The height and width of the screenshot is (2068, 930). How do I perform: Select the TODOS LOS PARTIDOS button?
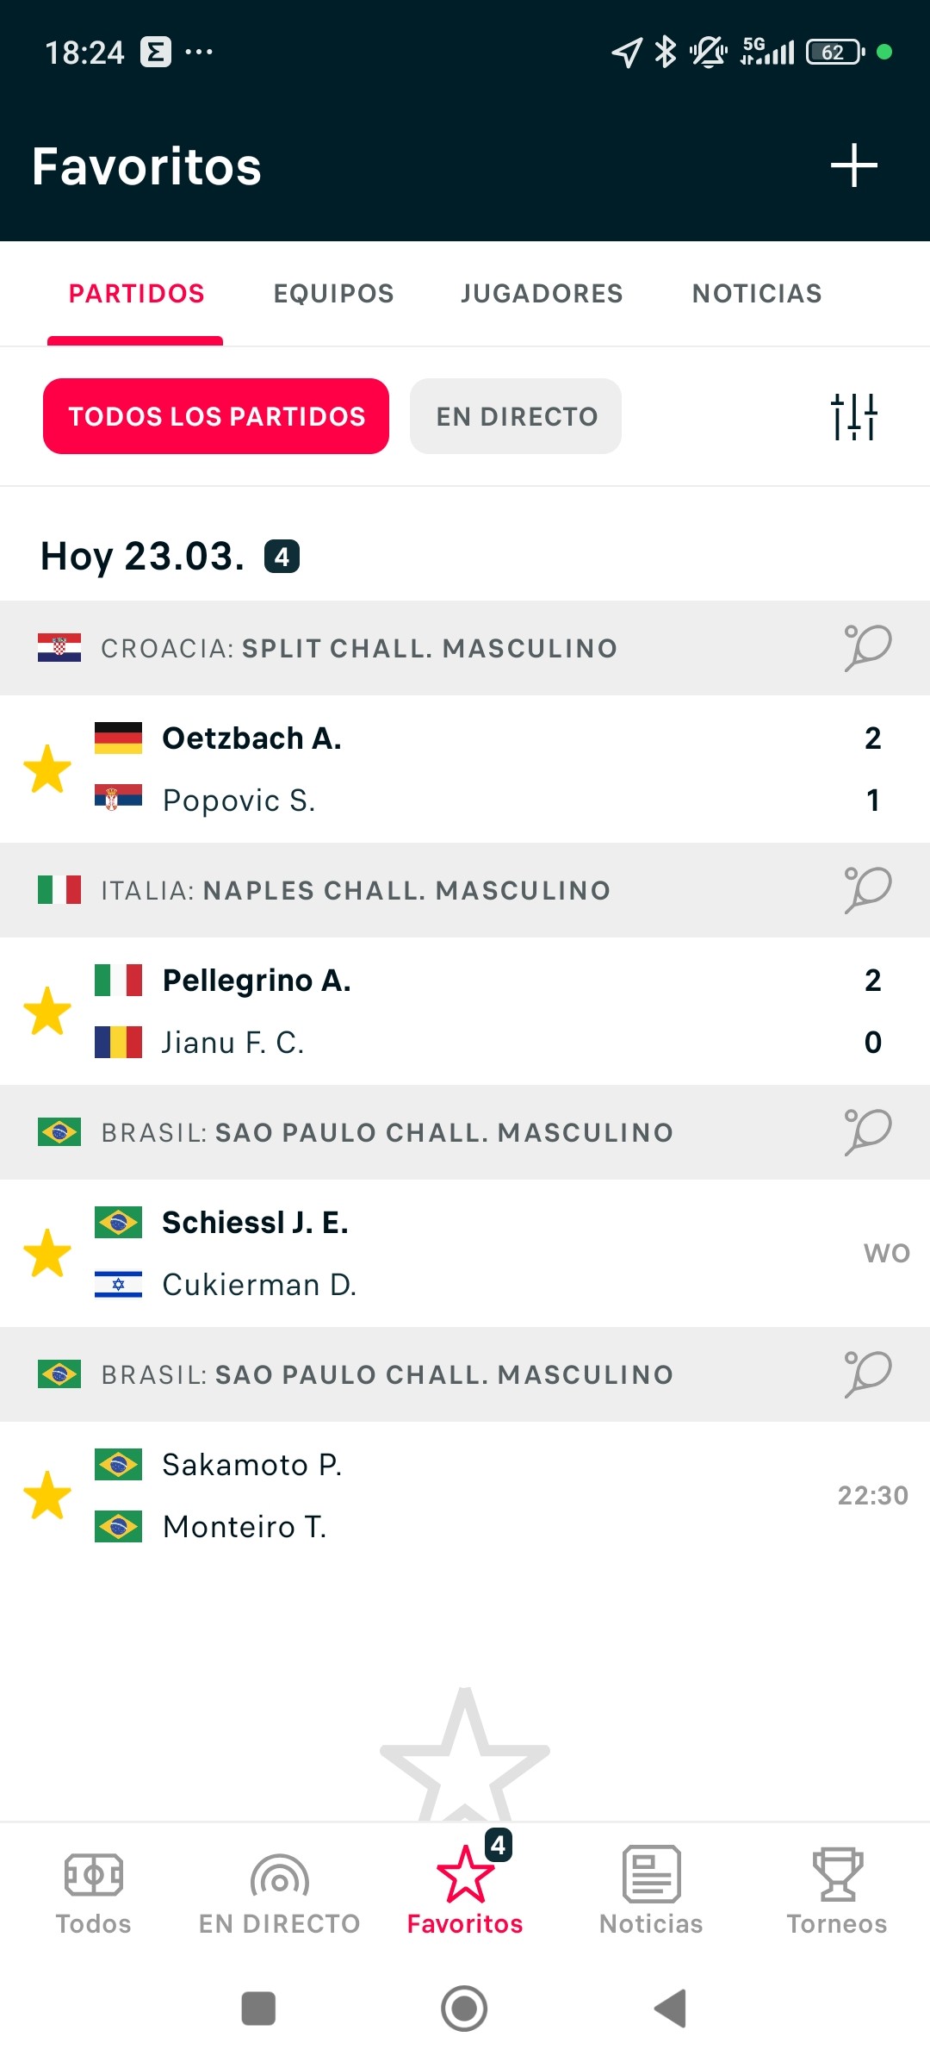(x=216, y=416)
